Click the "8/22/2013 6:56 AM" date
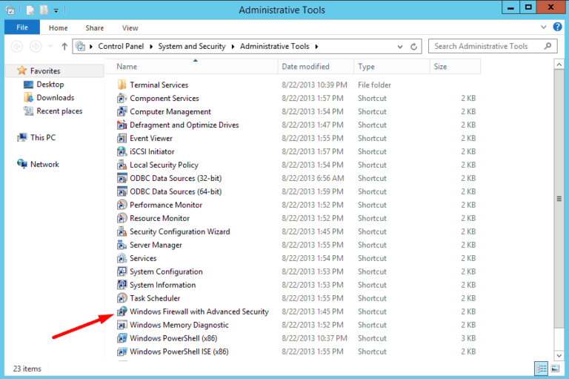Image resolution: width=569 pixels, height=379 pixels. (313, 179)
